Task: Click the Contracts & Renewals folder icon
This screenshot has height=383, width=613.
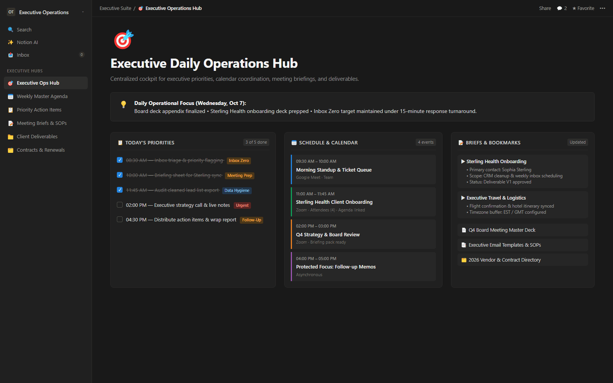Action: 11,150
